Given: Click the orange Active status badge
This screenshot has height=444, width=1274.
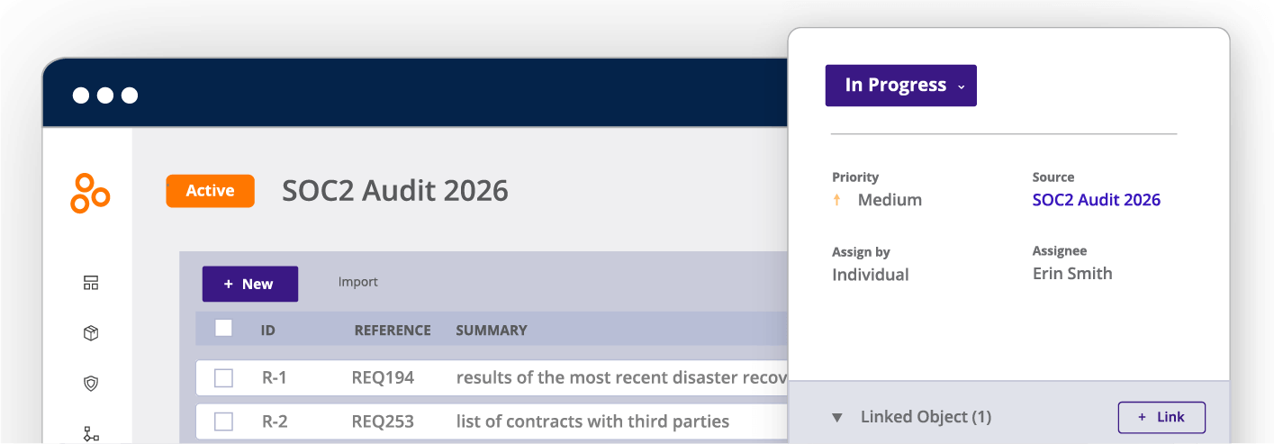Looking at the screenshot, I should [x=210, y=191].
